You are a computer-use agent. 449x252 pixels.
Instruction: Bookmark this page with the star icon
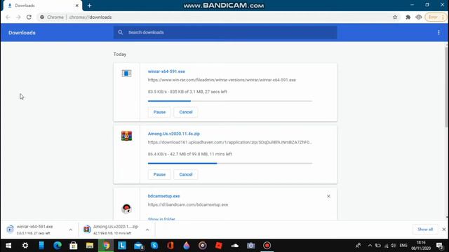pyautogui.click(x=395, y=17)
